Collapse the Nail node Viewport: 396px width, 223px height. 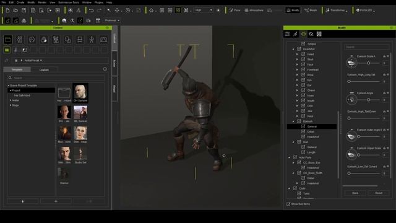click(x=293, y=142)
